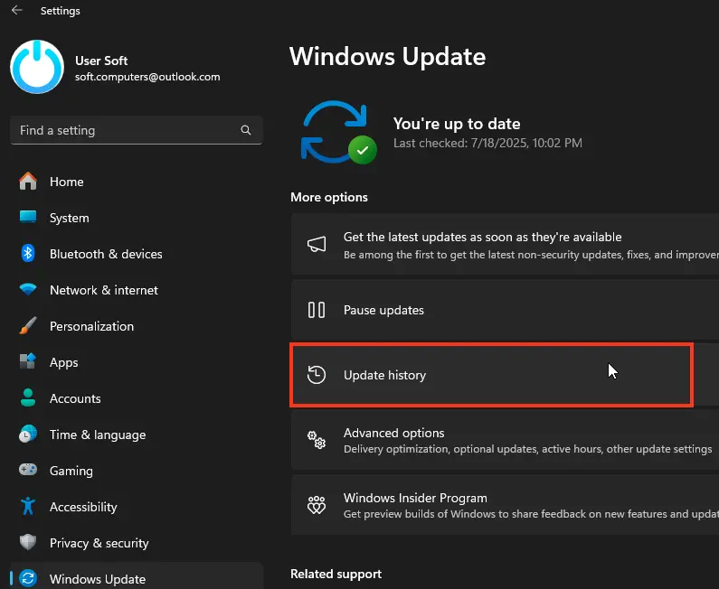Click the Find a setting search box
Viewport: 719px width, 589px height.
click(127, 130)
